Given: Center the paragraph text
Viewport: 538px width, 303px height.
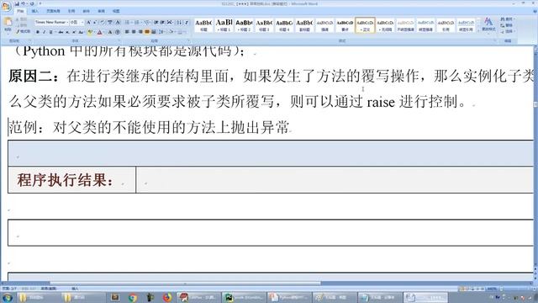Looking at the screenshot, I should (134, 32).
